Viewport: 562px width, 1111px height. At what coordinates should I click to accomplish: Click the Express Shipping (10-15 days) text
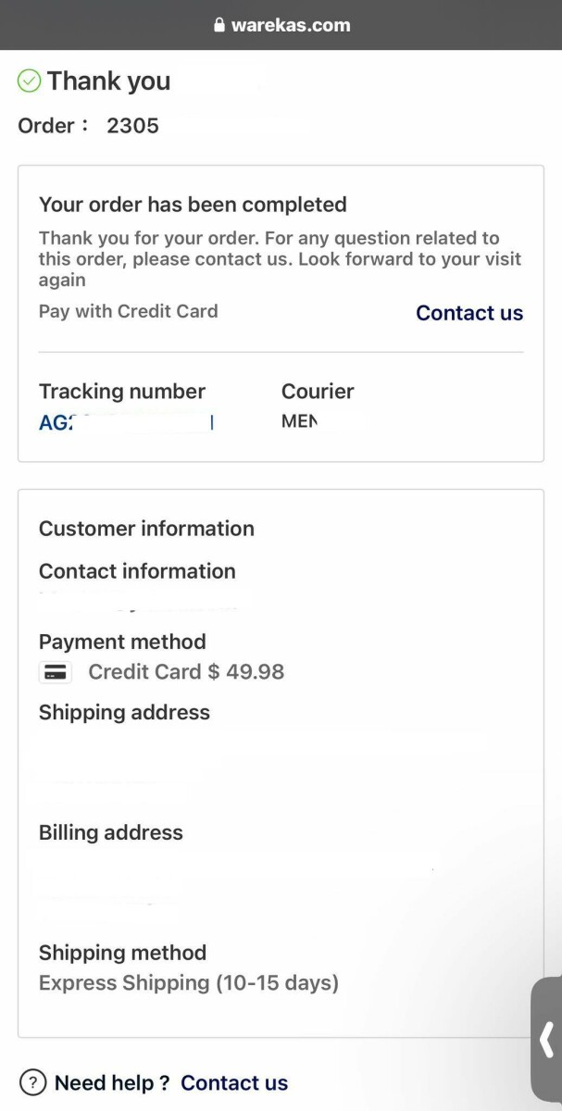[x=189, y=982]
